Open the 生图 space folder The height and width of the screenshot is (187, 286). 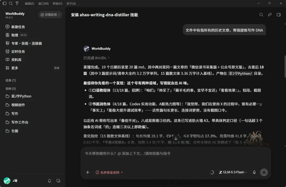click(12, 131)
